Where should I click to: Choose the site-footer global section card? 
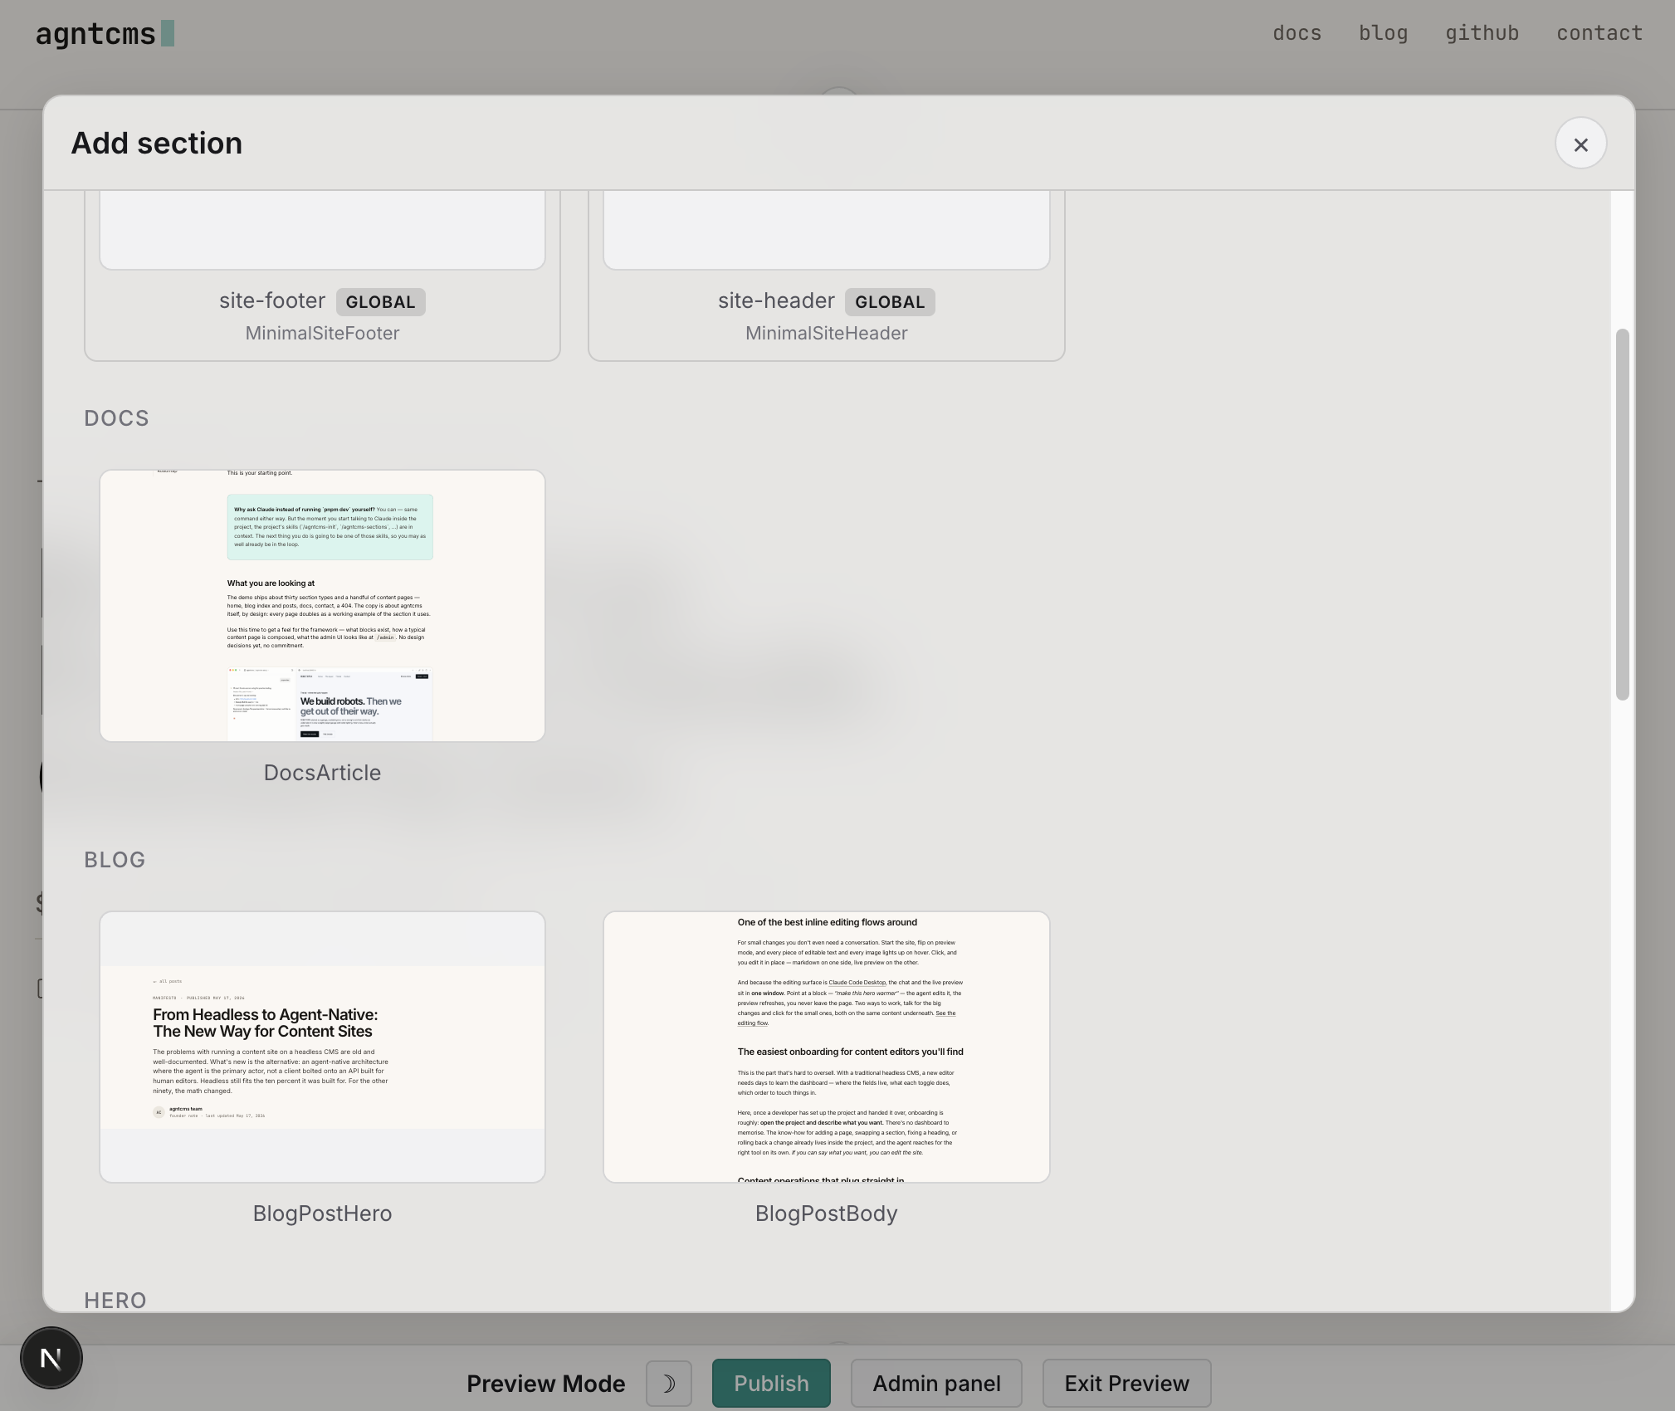click(322, 276)
